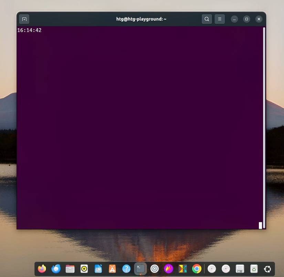Open the Help icon in dock
The width and height of the screenshot is (284, 277).
[126, 269]
